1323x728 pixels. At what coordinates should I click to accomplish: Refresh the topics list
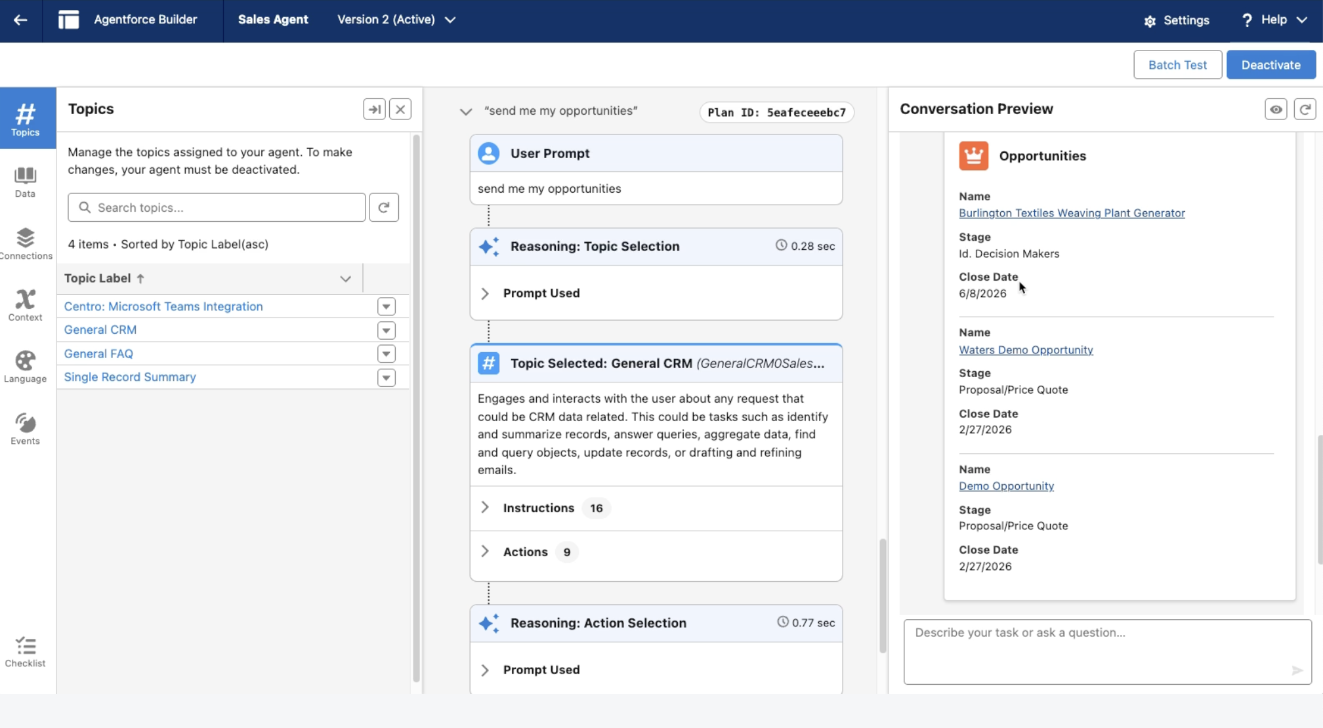384,207
